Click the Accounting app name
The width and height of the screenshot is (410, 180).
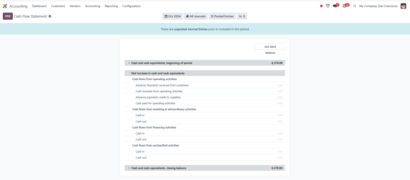[x=18, y=6]
